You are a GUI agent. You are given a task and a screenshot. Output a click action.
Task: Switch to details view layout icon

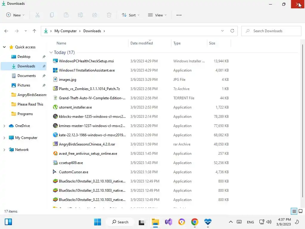click(x=294, y=211)
